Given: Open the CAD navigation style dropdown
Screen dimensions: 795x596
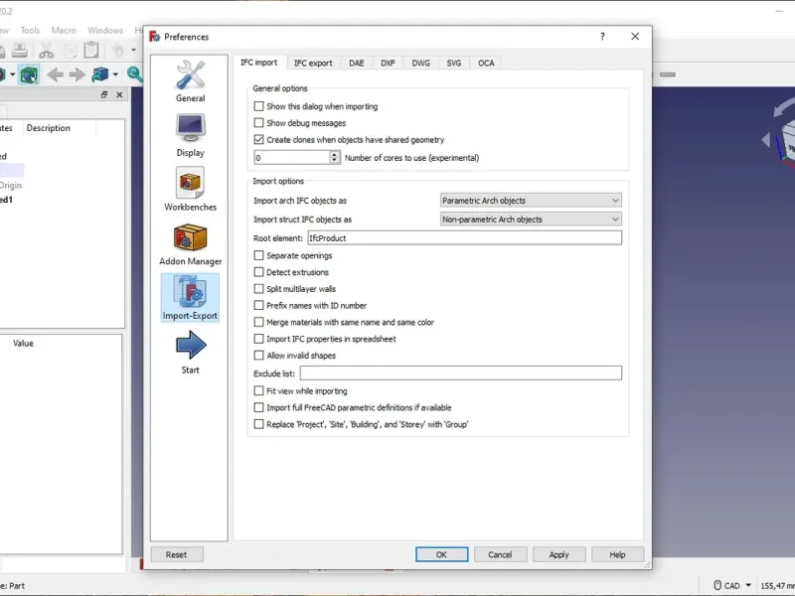Looking at the screenshot, I should [748, 585].
